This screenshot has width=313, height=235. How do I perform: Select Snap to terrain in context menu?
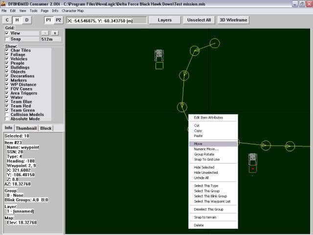(205, 217)
